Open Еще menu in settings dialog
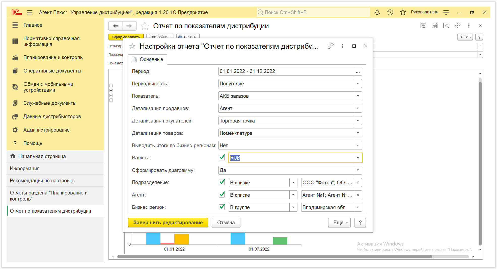This screenshot has height=269, width=497. click(x=339, y=223)
